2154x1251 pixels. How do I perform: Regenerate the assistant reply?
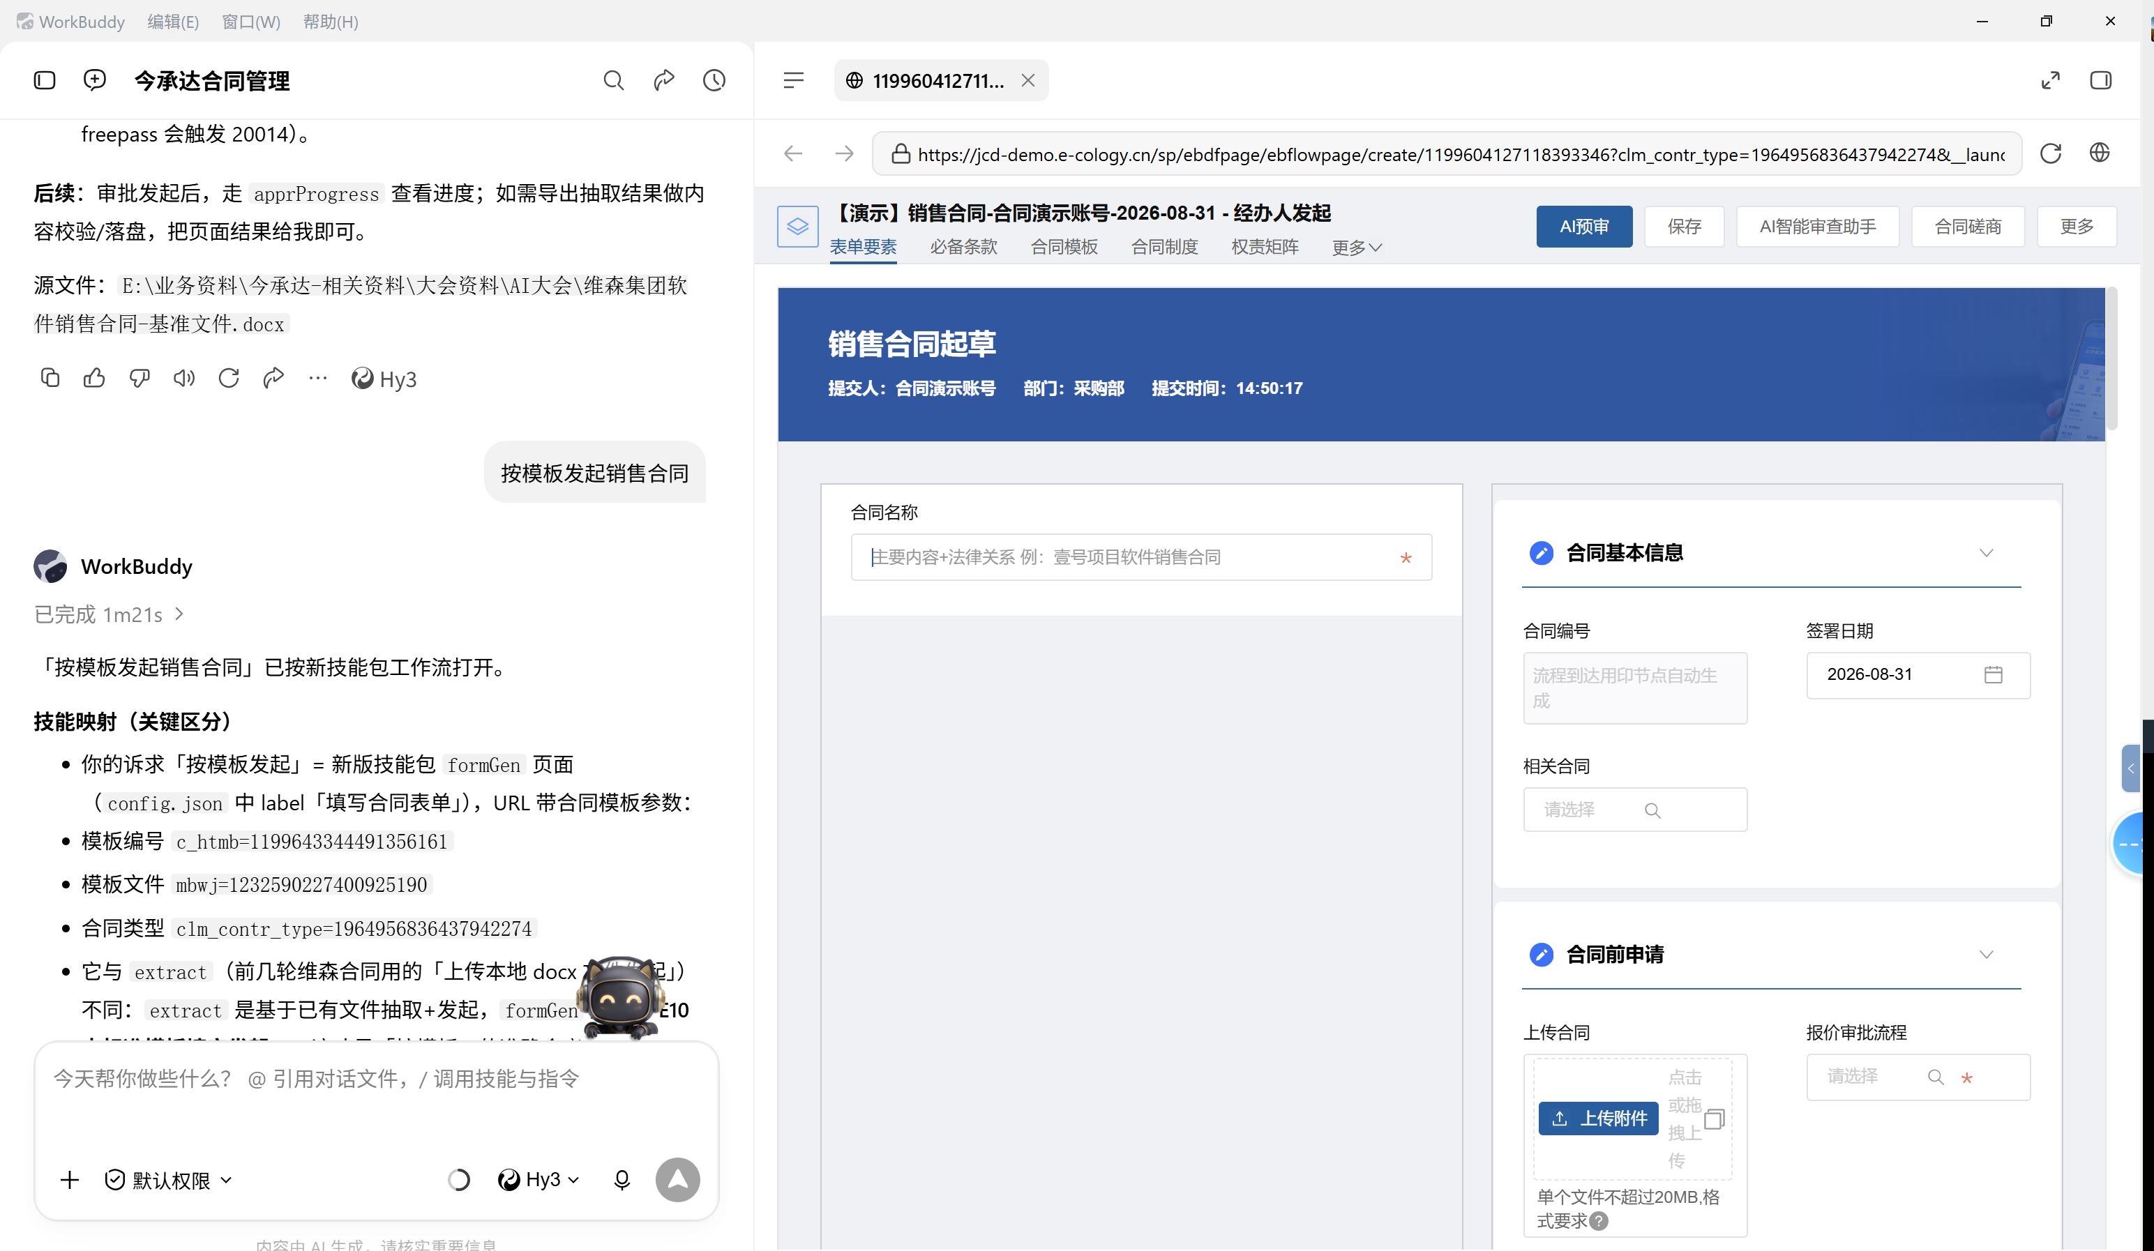(228, 378)
